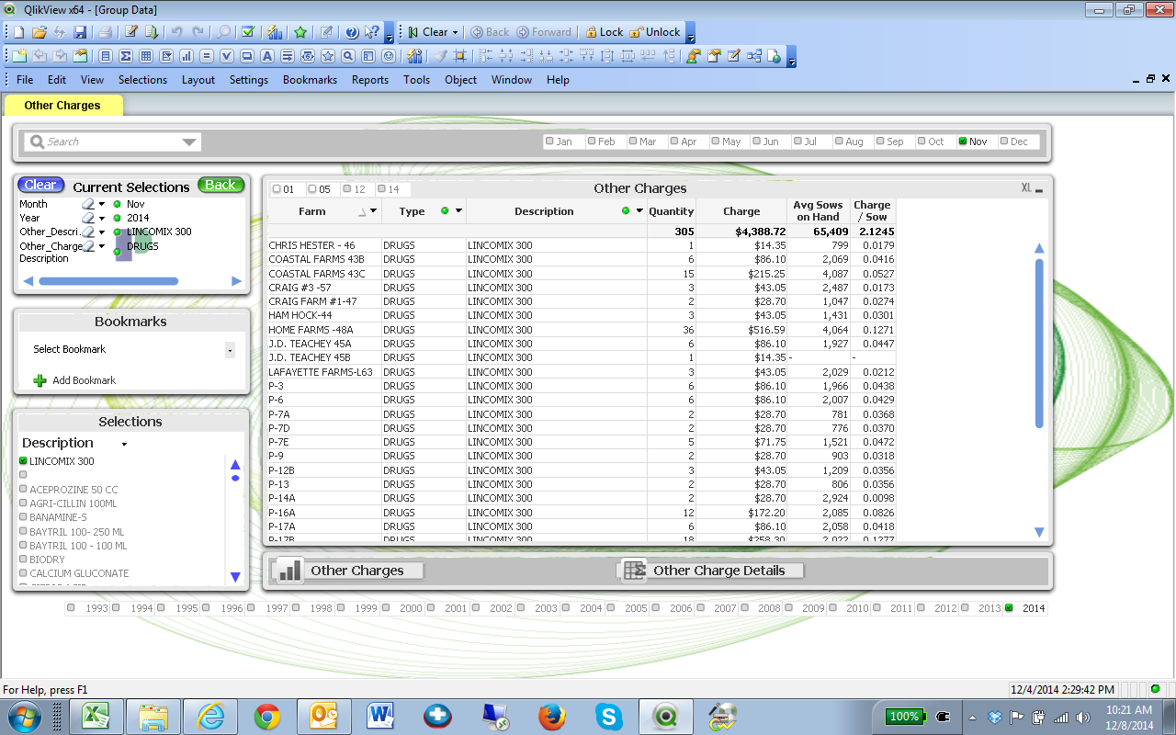1176x735 pixels.
Task: Open Skype from the taskbar
Action: (x=608, y=715)
